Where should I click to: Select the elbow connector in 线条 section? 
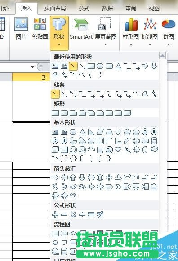coord(82,94)
